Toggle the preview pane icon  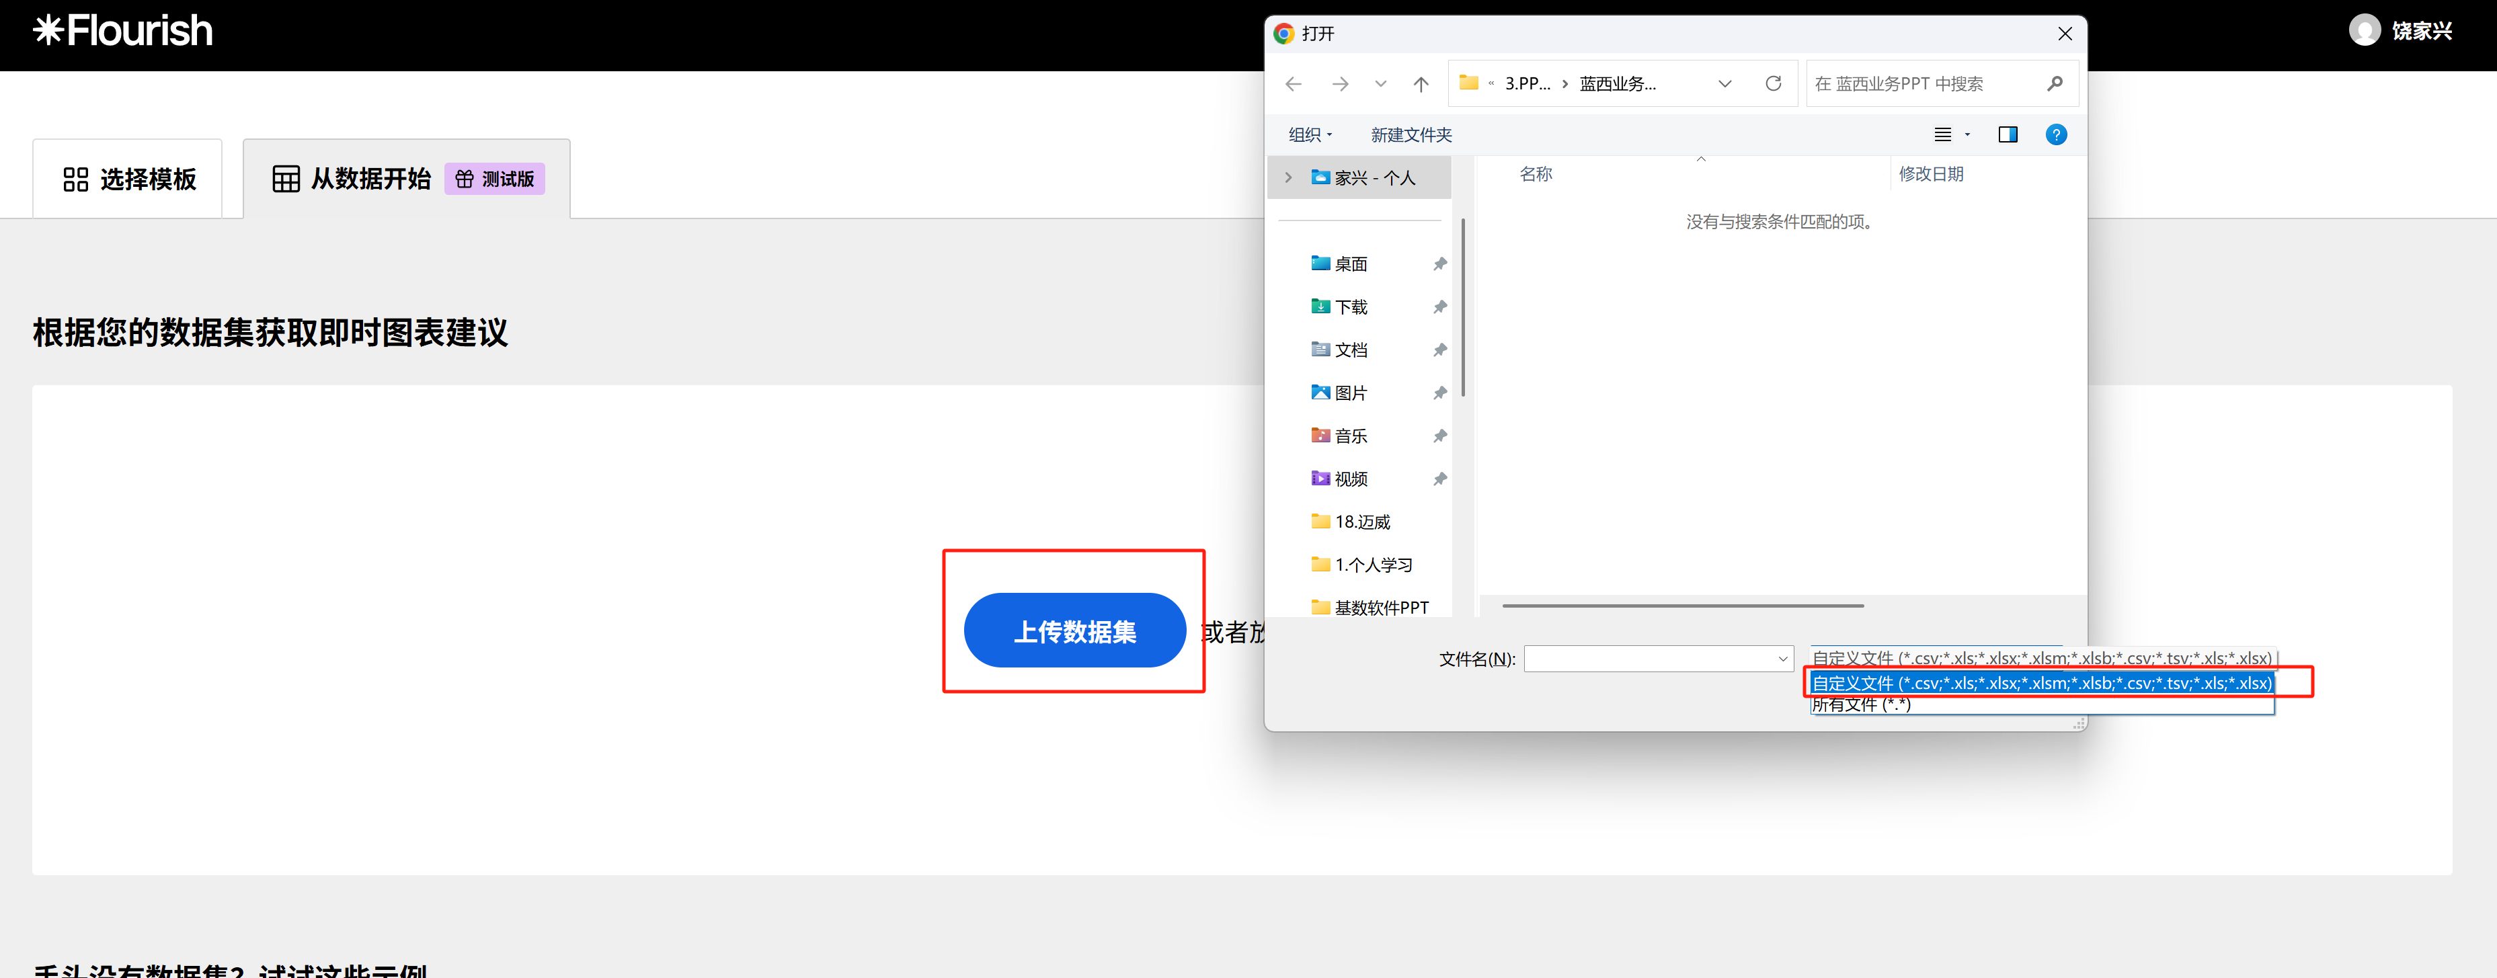tap(2008, 134)
